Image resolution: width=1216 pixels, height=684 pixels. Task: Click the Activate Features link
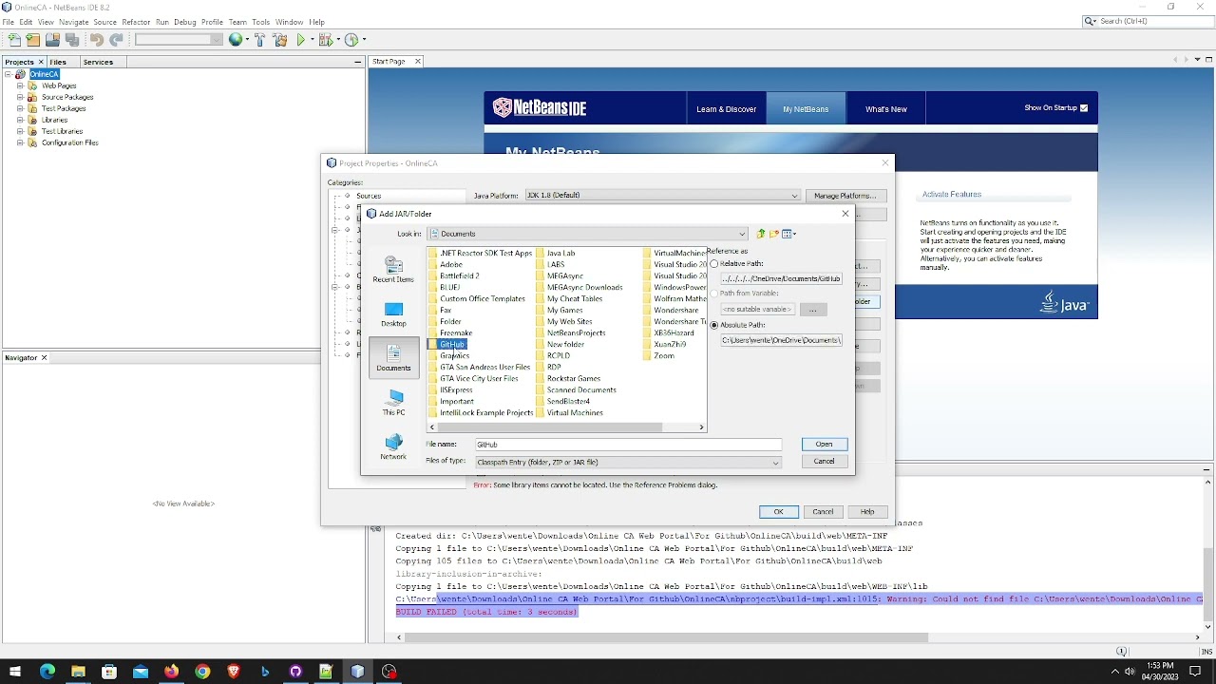[x=951, y=195]
